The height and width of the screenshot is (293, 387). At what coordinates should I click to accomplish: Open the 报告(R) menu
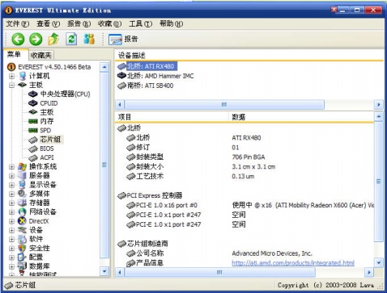(79, 24)
